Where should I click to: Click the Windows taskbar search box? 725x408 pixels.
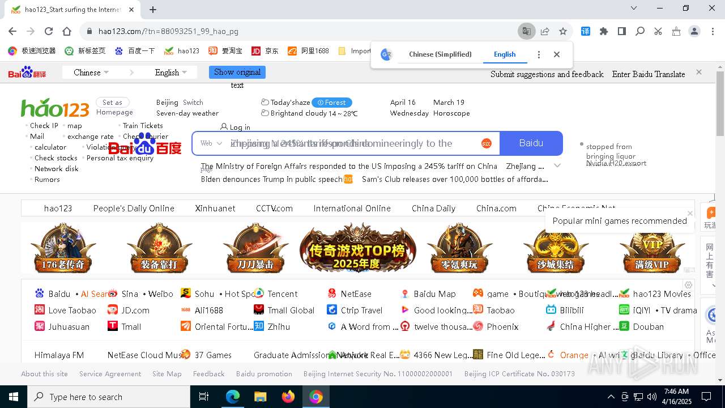[x=108, y=397]
